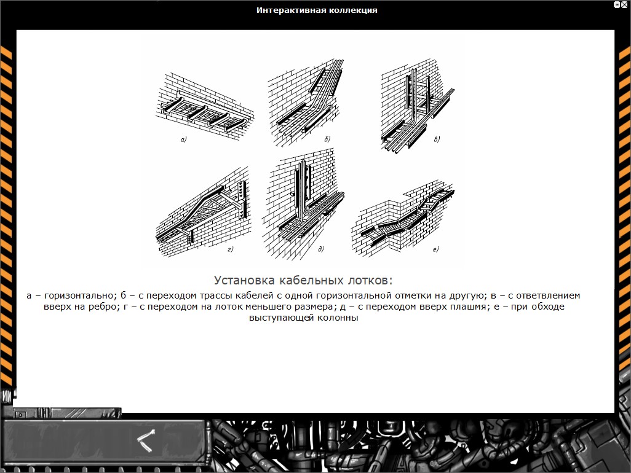The width and height of the screenshot is (631, 473).
Task: Click the label 'е)' under sixth diagram
Action: coord(435,249)
